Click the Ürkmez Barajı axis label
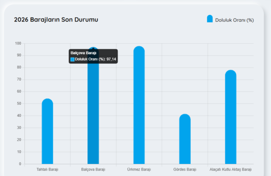Image resolution: width=271 pixels, height=176 pixels. click(x=139, y=169)
